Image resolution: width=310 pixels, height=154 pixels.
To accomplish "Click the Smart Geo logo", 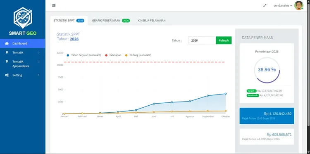I will [x=23, y=21].
